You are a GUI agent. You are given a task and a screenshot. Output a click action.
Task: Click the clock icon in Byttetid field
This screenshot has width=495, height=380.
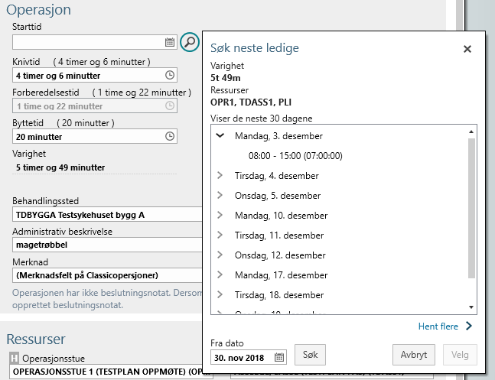pyautogui.click(x=170, y=136)
